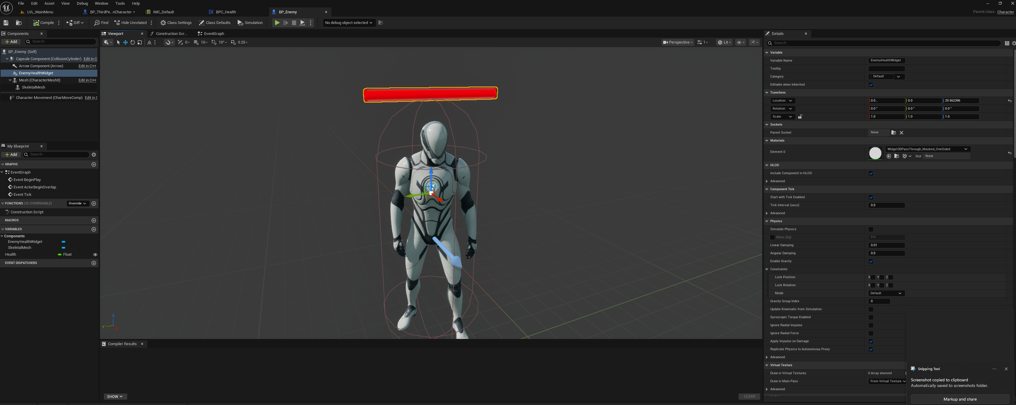Viewport: 1016px width, 405px height.
Task: Open the Perspective view dropdown
Action: click(x=677, y=42)
